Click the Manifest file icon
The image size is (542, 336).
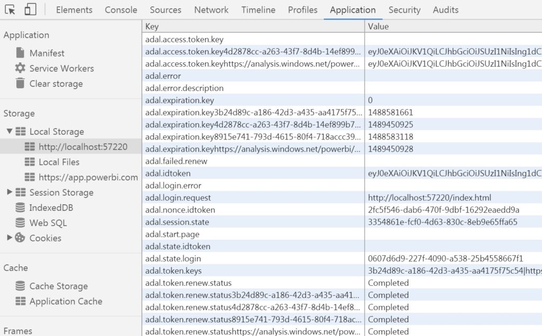pos(21,53)
